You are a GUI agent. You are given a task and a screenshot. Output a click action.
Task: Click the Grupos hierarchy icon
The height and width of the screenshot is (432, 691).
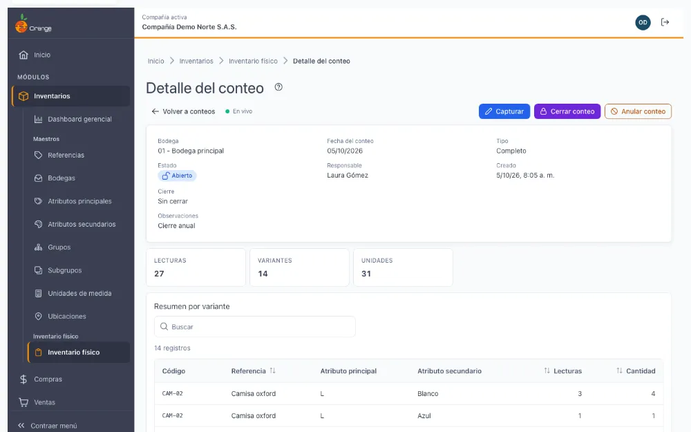pyautogui.click(x=38, y=247)
